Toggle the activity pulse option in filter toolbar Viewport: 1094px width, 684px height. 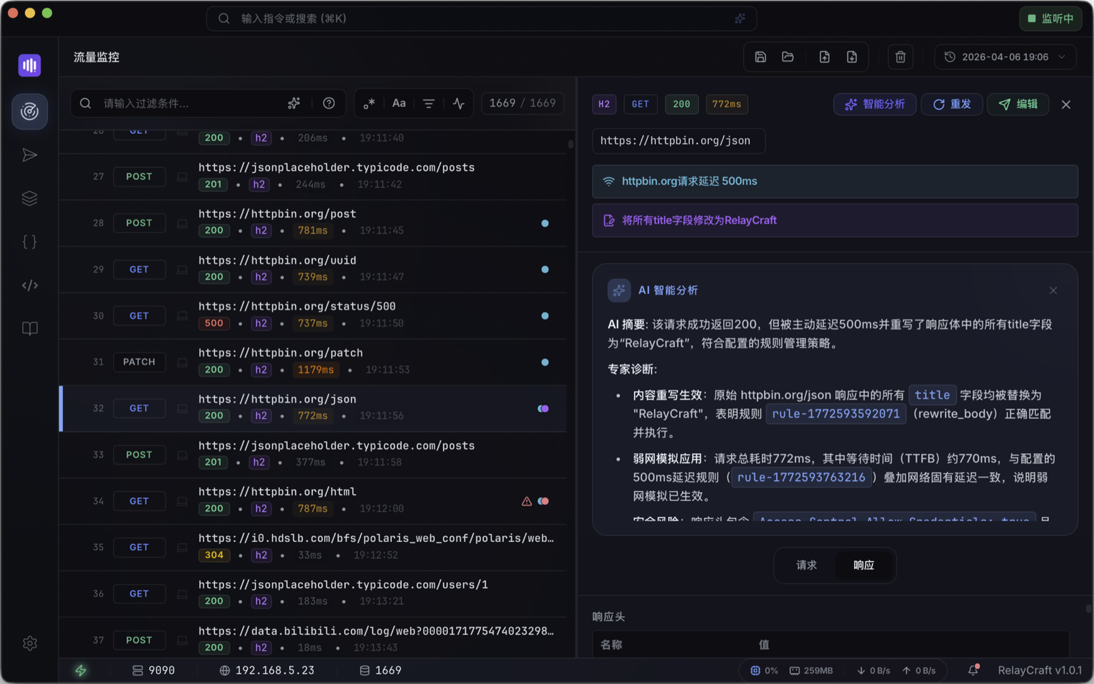tap(459, 103)
